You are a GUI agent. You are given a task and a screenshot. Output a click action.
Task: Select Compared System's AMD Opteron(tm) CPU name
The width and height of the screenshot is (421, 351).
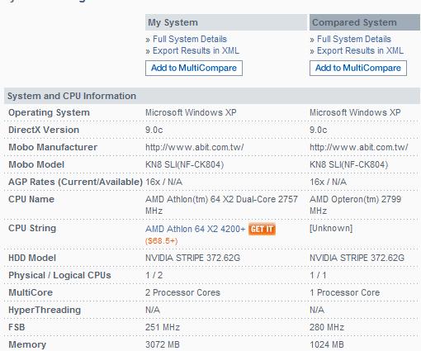[x=355, y=205]
